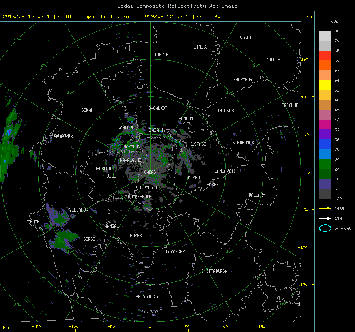The image size is (355, 332).
Task: Click the KUSTAGI city label
Action: 198,144
